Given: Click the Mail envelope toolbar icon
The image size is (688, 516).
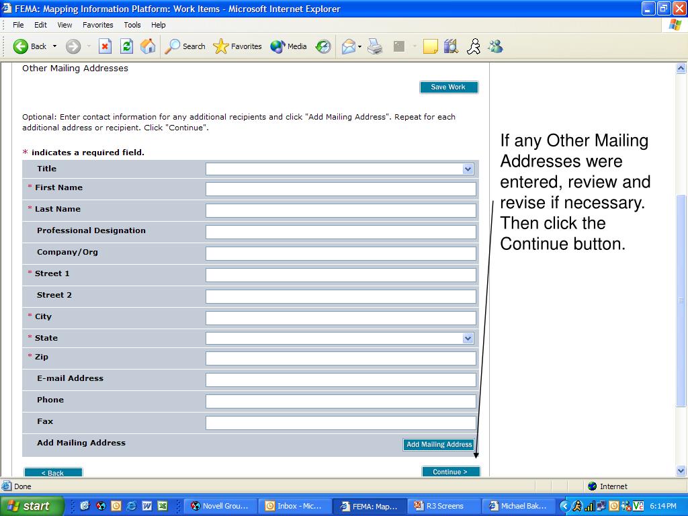Looking at the screenshot, I should pyautogui.click(x=349, y=46).
